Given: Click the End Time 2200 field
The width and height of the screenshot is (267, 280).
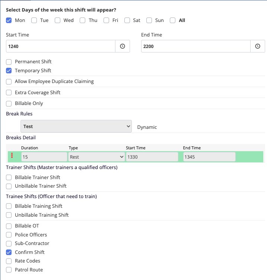Looking at the screenshot, I should point(195,47).
